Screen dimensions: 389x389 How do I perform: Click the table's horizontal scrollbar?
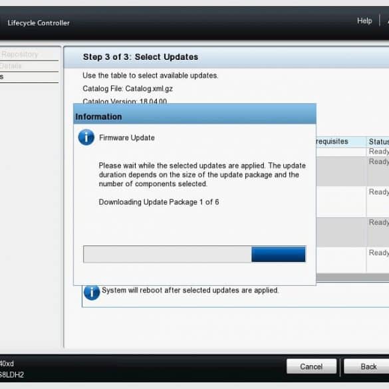(x=352, y=277)
